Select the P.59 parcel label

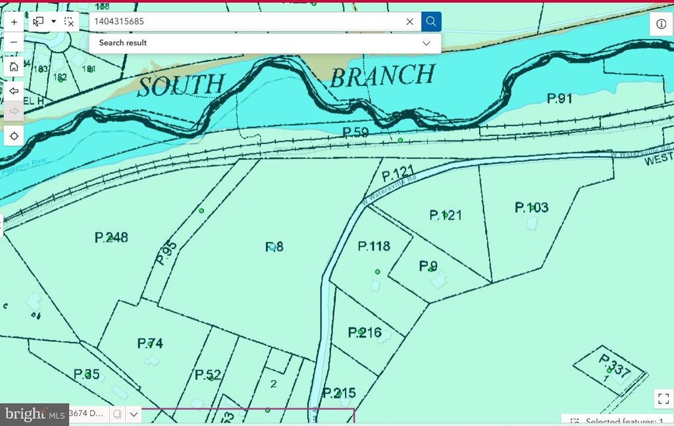click(355, 132)
